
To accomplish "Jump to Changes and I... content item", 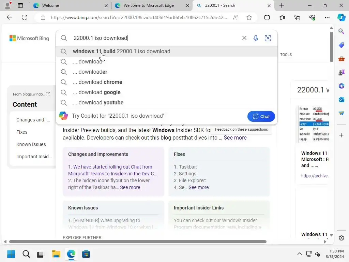I will coord(33,120).
